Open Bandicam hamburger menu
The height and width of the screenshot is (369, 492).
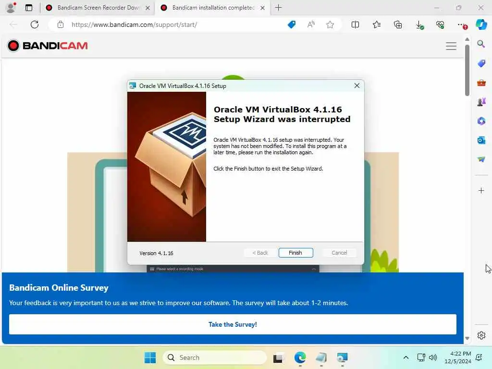point(451,46)
